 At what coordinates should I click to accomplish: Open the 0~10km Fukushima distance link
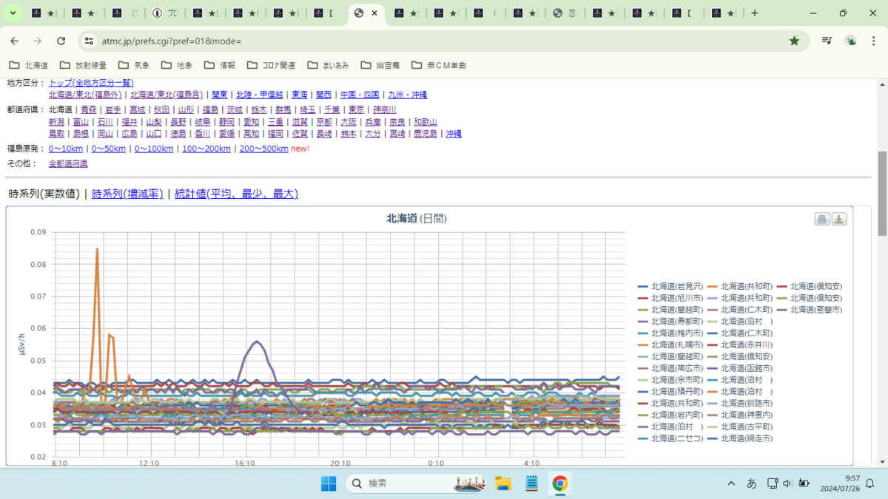(66, 149)
